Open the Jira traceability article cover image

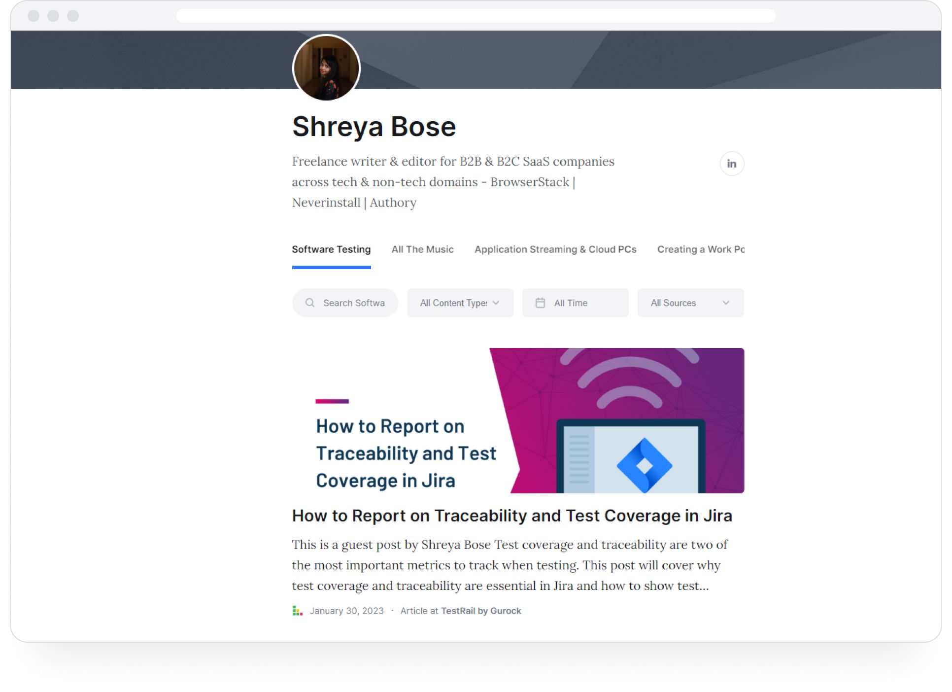coord(518,420)
